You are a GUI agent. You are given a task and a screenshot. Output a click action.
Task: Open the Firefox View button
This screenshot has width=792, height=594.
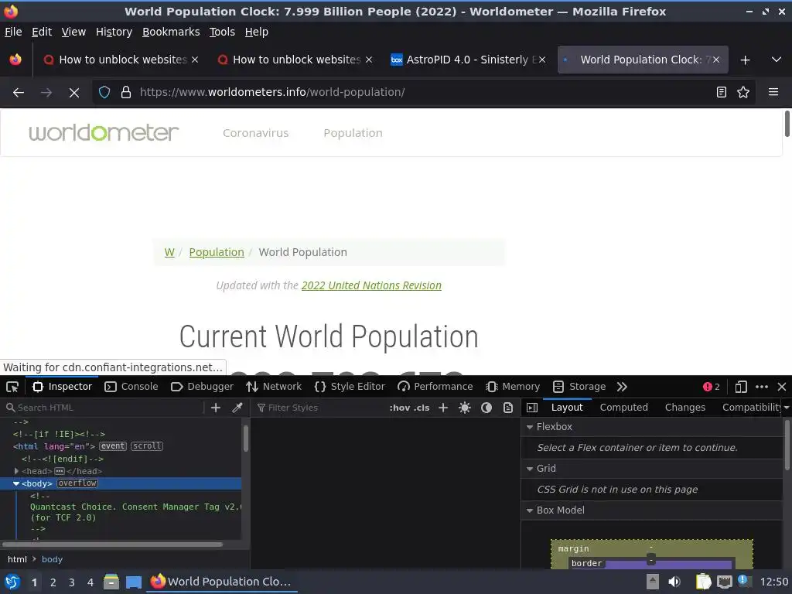pyautogui.click(x=15, y=60)
